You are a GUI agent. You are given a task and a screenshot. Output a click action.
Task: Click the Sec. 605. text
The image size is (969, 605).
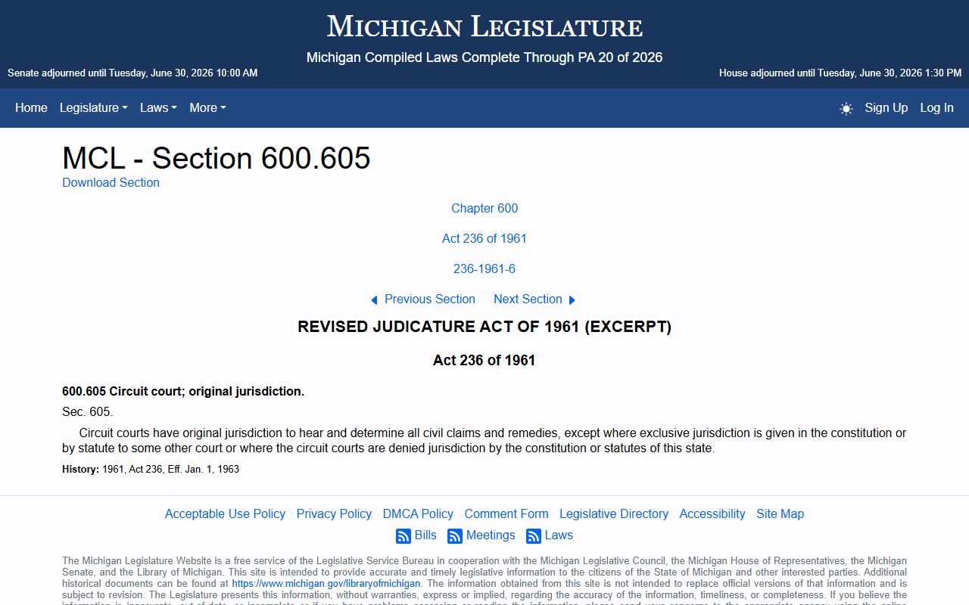[x=87, y=411]
